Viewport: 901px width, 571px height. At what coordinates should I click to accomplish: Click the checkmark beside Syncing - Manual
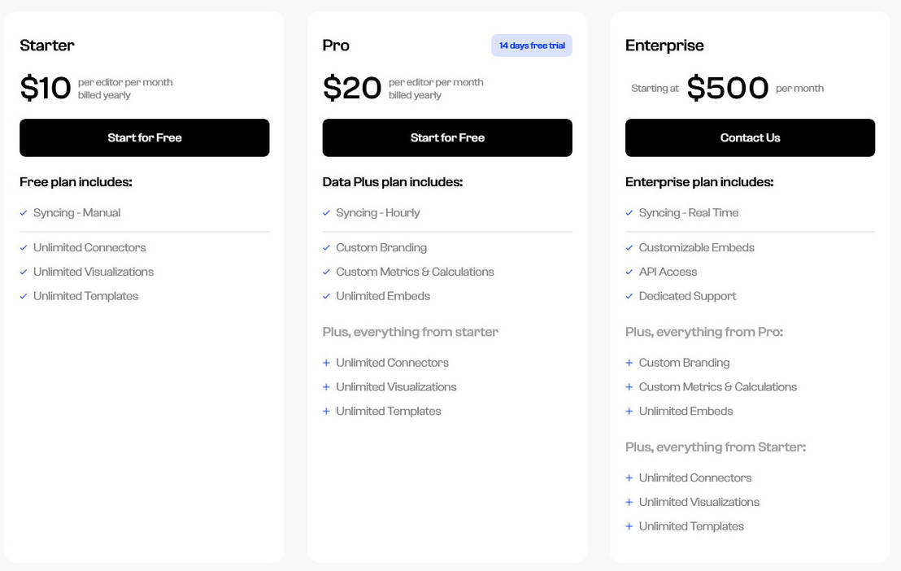[24, 212]
